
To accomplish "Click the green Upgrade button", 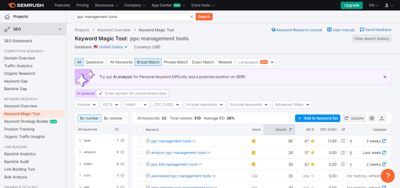I will (x=352, y=5).
